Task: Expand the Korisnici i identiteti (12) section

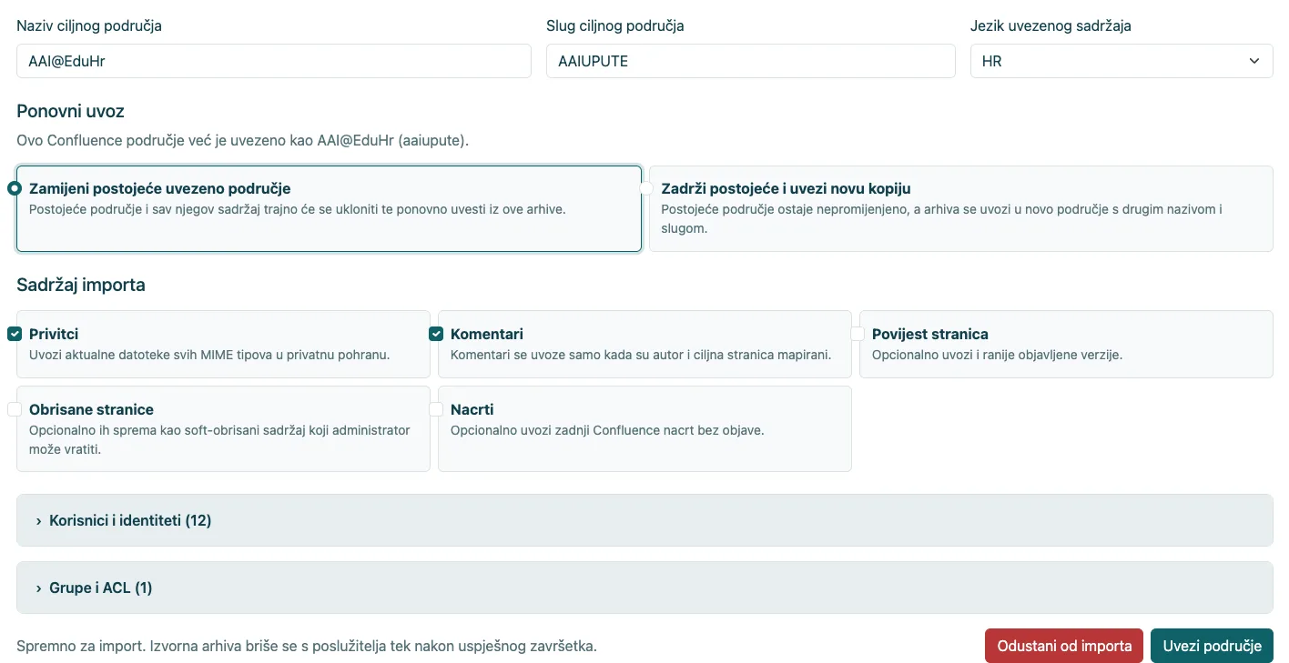Action: (x=644, y=520)
